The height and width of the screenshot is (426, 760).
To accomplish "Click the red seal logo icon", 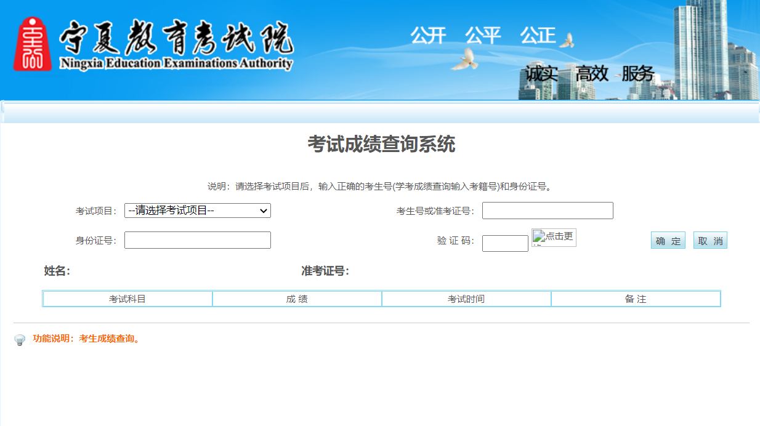I will click(32, 44).
